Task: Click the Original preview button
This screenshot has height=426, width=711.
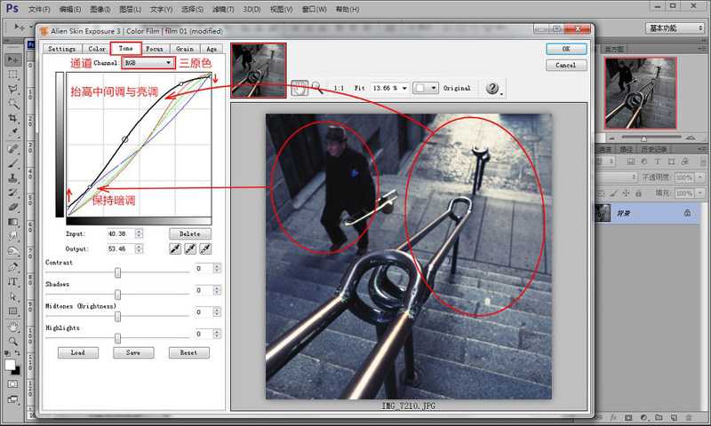Action: pyautogui.click(x=457, y=88)
